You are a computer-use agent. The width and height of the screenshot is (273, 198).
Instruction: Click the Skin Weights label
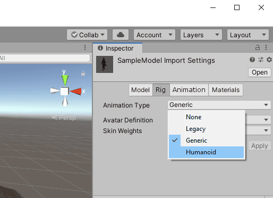tap(123, 131)
